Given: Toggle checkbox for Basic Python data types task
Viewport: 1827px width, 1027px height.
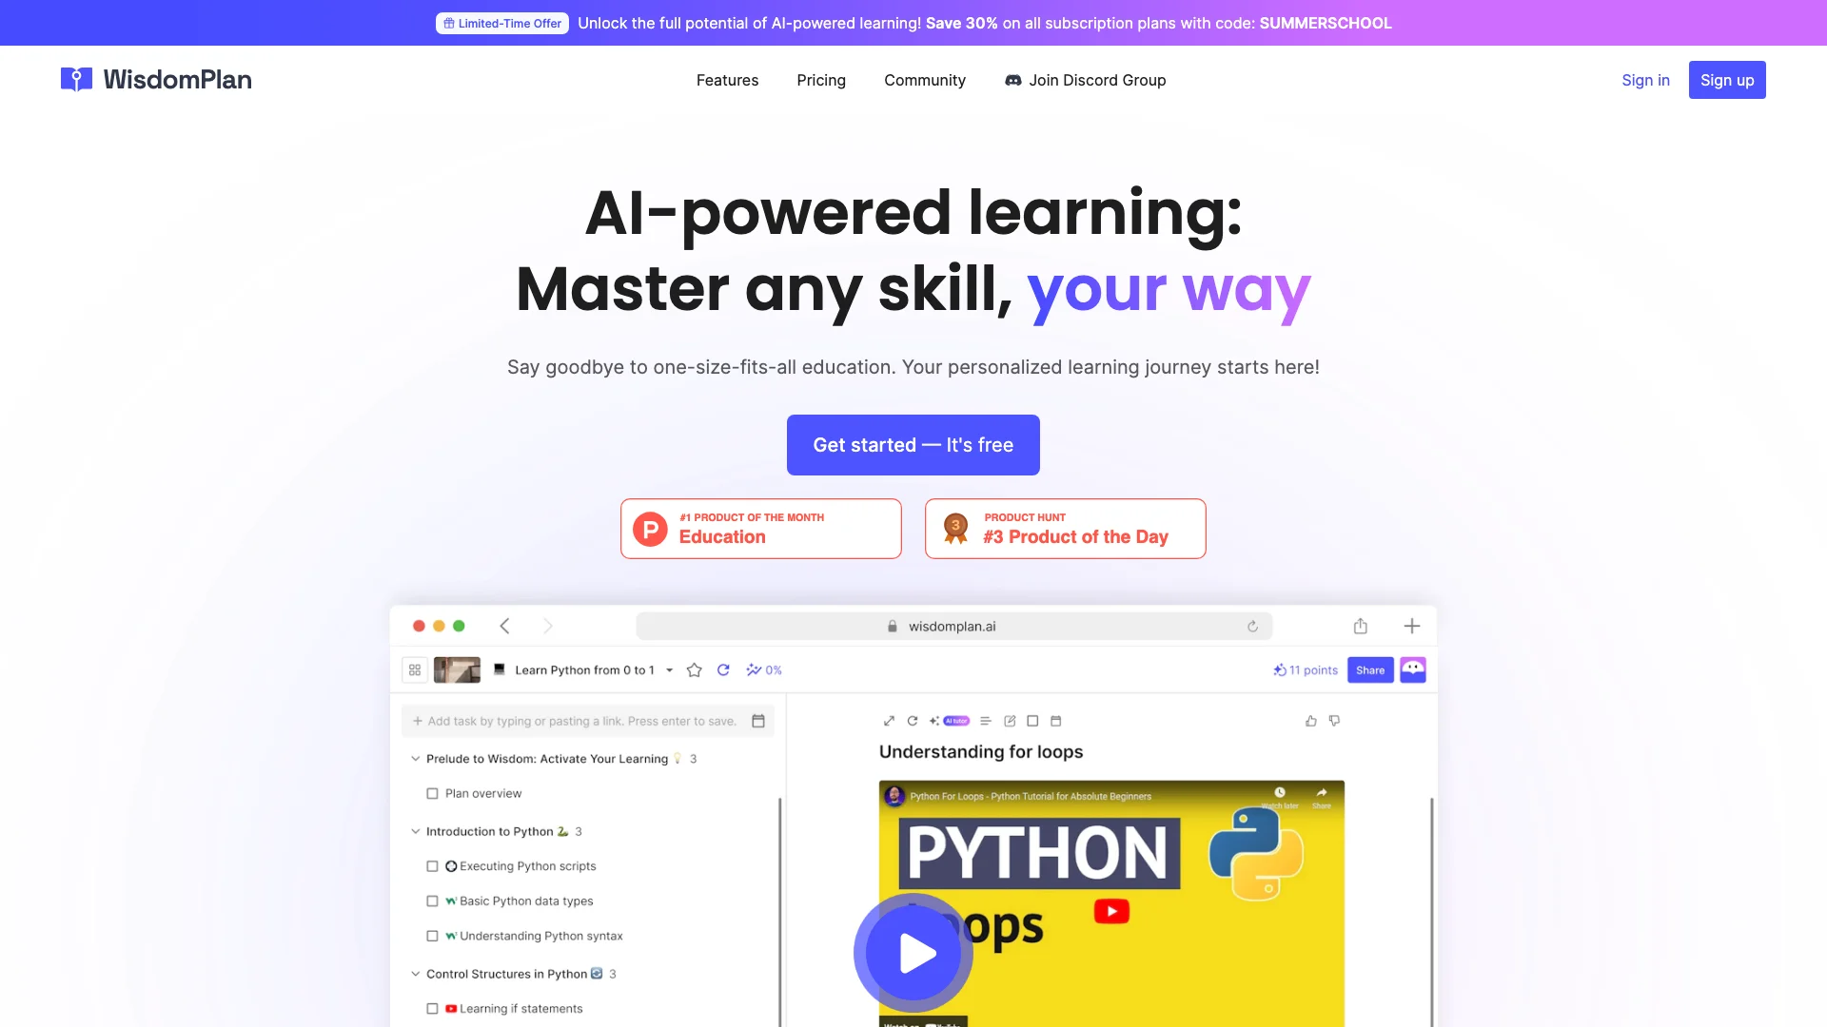Looking at the screenshot, I should 433,901.
